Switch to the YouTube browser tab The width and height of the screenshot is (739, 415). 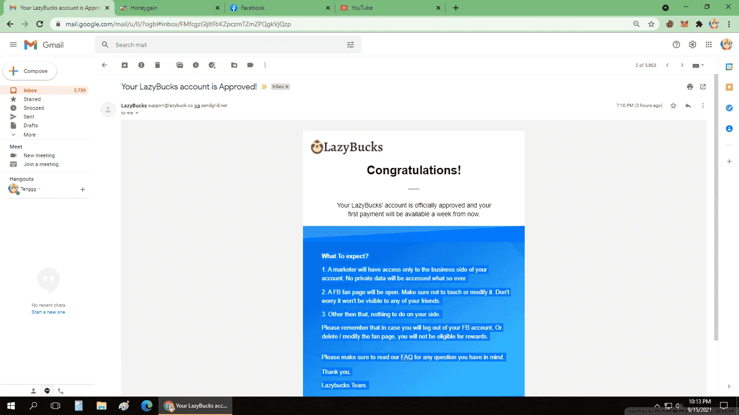coord(390,8)
